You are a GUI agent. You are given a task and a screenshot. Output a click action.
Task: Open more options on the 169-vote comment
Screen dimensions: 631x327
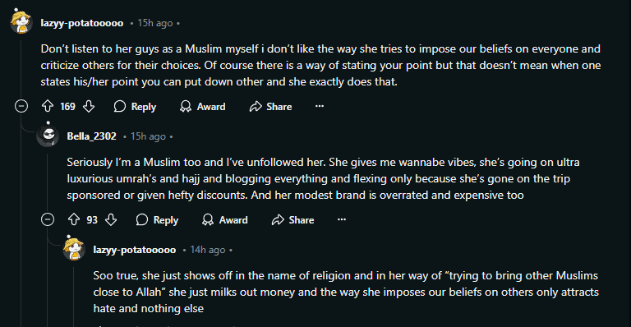click(320, 106)
